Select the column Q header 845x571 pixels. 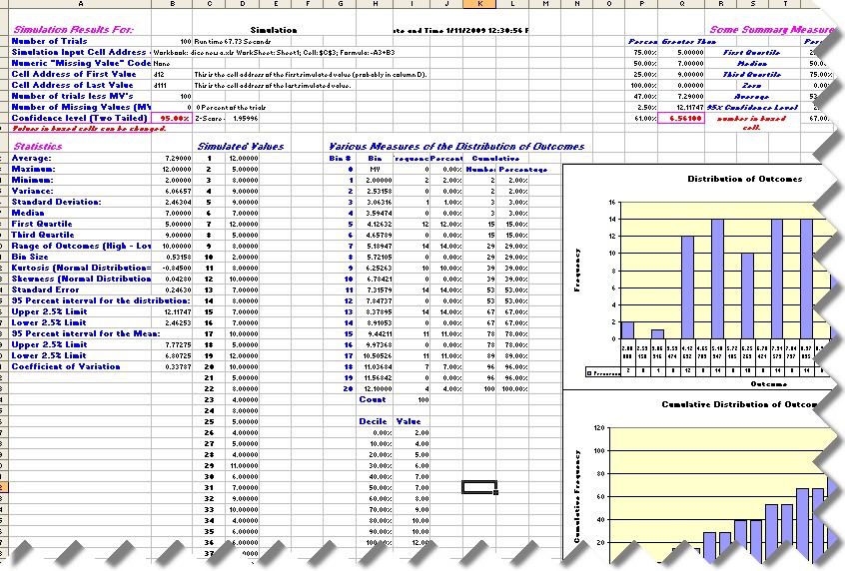(682, 4)
